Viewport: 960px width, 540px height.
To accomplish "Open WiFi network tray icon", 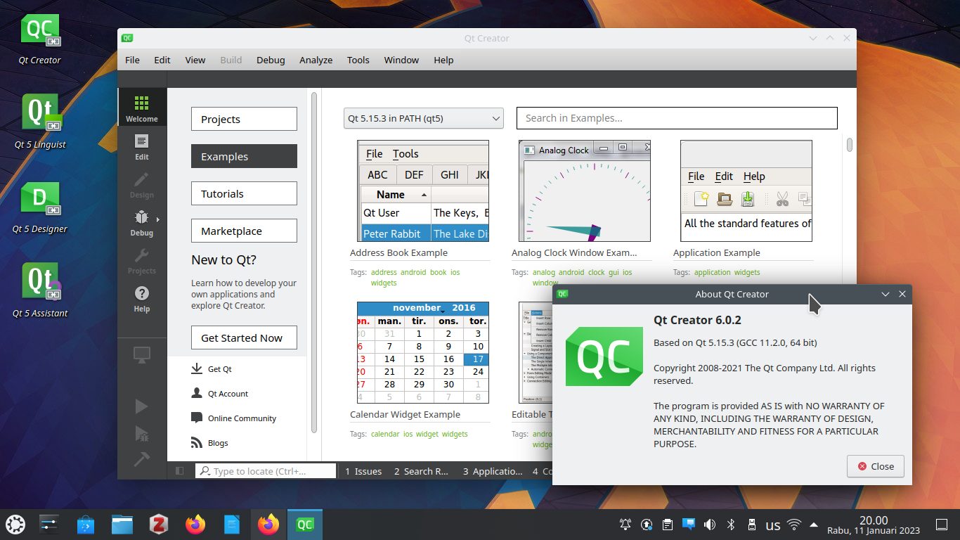I will click(794, 525).
